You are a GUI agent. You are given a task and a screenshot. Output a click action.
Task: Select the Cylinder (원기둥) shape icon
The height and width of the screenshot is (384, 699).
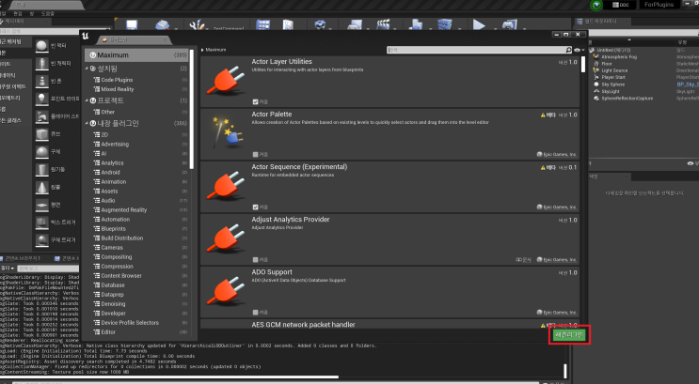point(42,170)
